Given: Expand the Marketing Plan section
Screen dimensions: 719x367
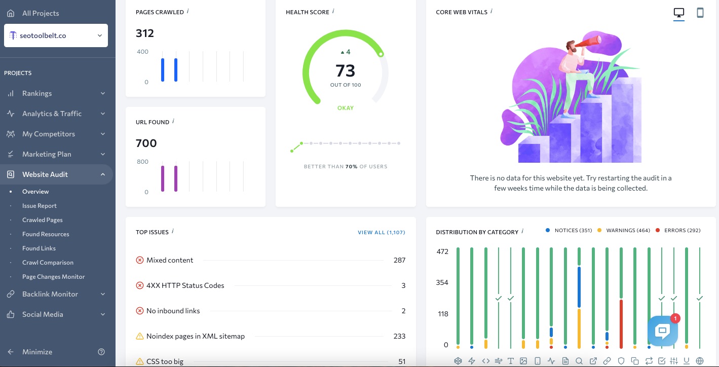Looking at the screenshot, I should 56,154.
